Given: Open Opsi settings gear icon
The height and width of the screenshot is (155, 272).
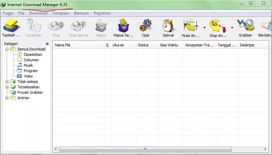Looking at the screenshot, I should coord(146,26).
